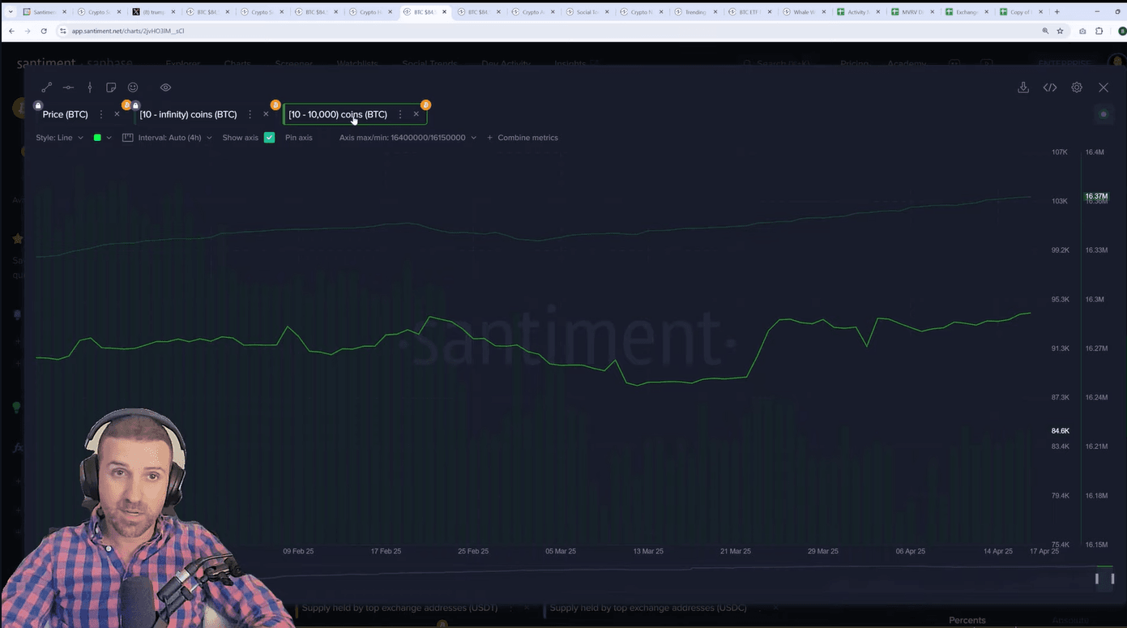Add a sticky note to chart
Screen dimensions: 1127x628
pyautogui.click(x=111, y=88)
